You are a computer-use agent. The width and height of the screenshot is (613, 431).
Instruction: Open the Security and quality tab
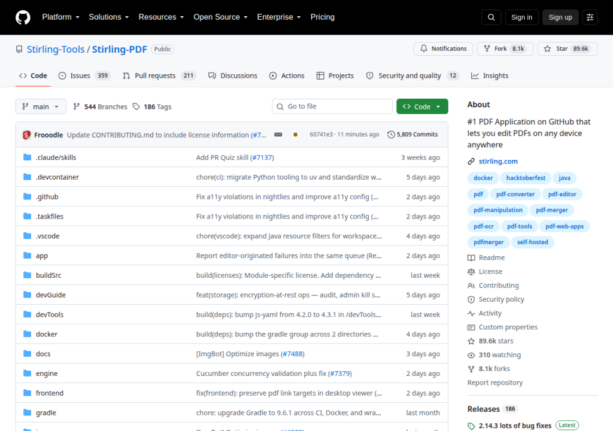point(412,75)
